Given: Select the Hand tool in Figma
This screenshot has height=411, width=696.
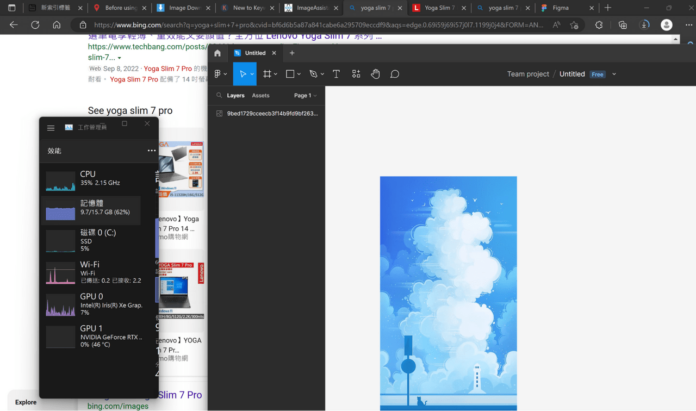Looking at the screenshot, I should 375,74.
